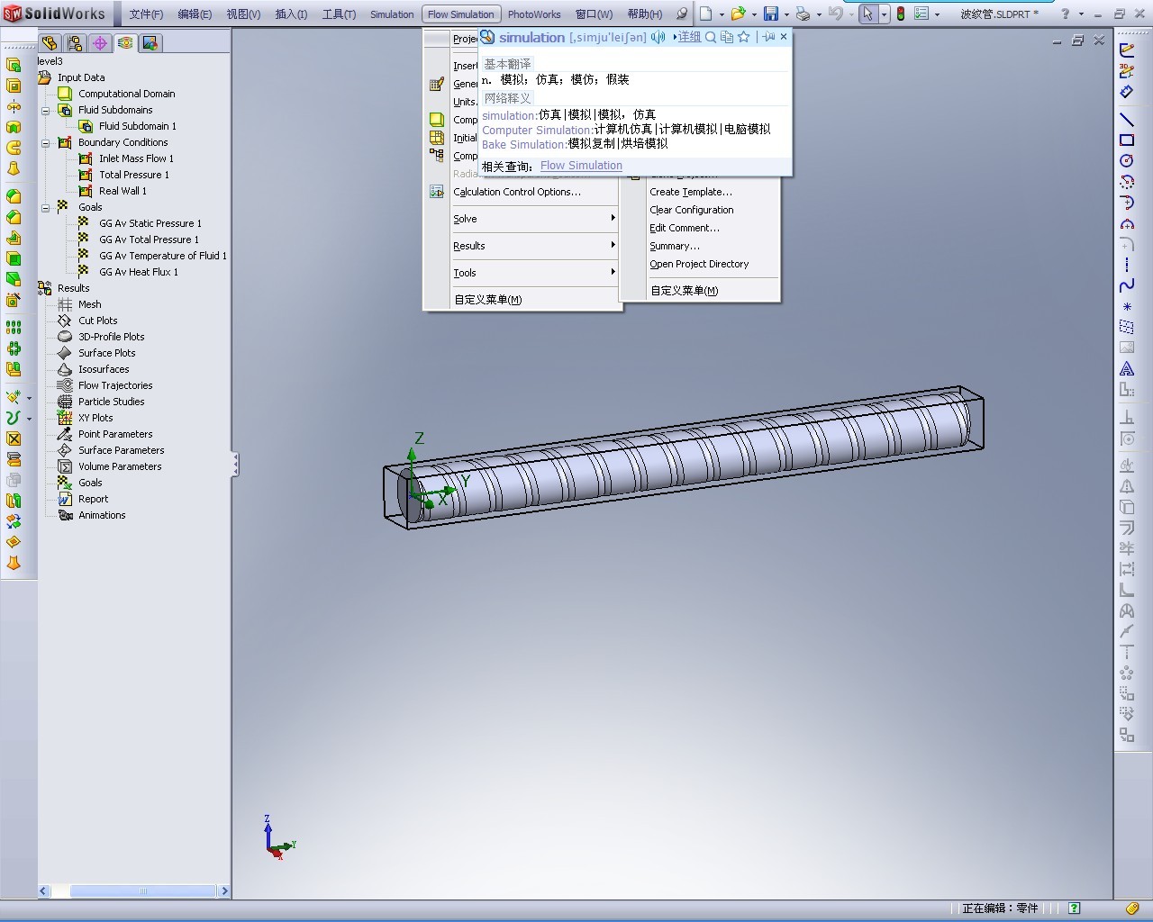The width and height of the screenshot is (1153, 922).
Task: Select Animations under Results
Action: 102,515
